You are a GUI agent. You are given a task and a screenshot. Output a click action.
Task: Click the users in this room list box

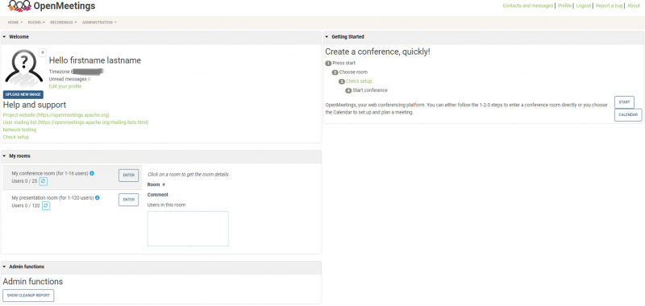tap(188, 229)
